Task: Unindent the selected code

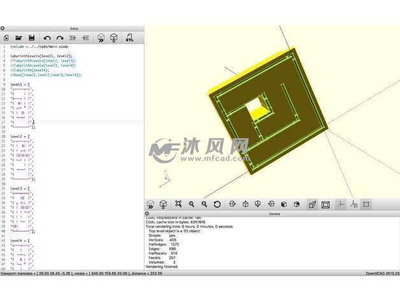Action: pos(73,38)
